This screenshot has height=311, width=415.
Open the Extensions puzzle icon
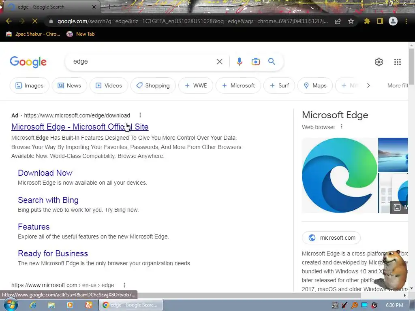click(367, 21)
